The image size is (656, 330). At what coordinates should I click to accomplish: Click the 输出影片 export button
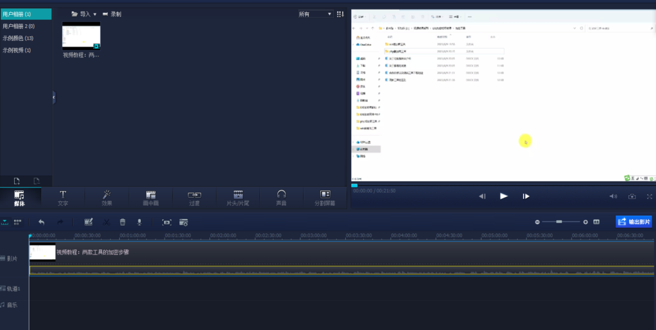[x=634, y=222]
